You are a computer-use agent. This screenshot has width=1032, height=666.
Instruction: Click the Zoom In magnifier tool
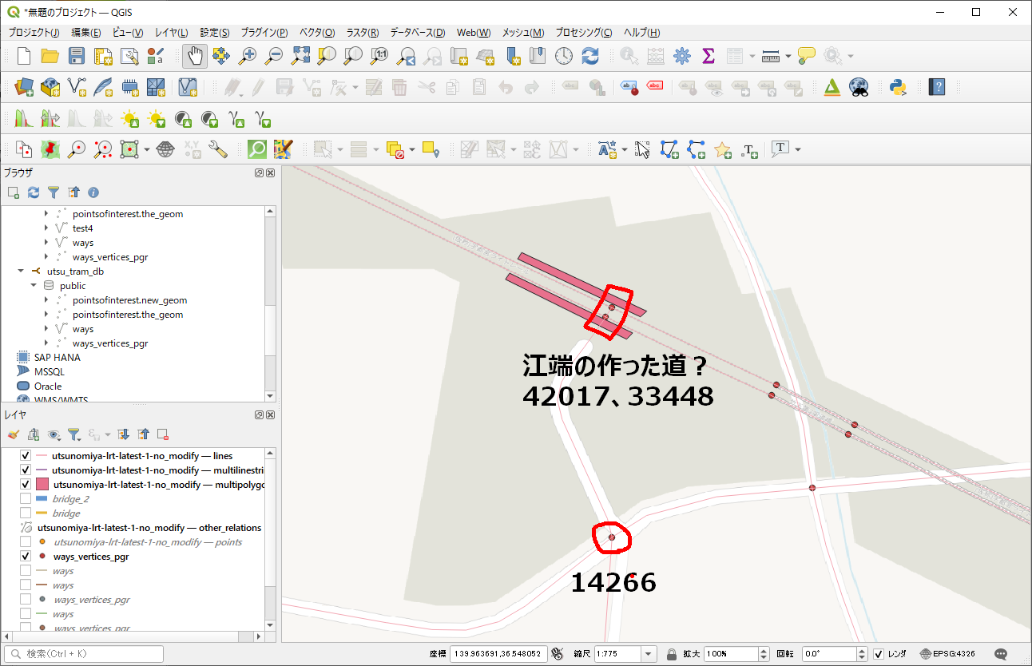coord(248,56)
